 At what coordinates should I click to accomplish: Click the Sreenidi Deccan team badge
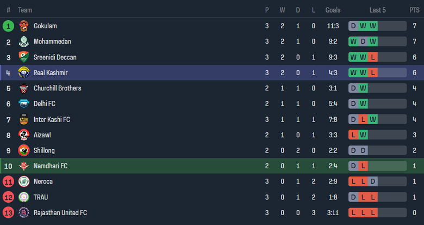click(23, 57)
